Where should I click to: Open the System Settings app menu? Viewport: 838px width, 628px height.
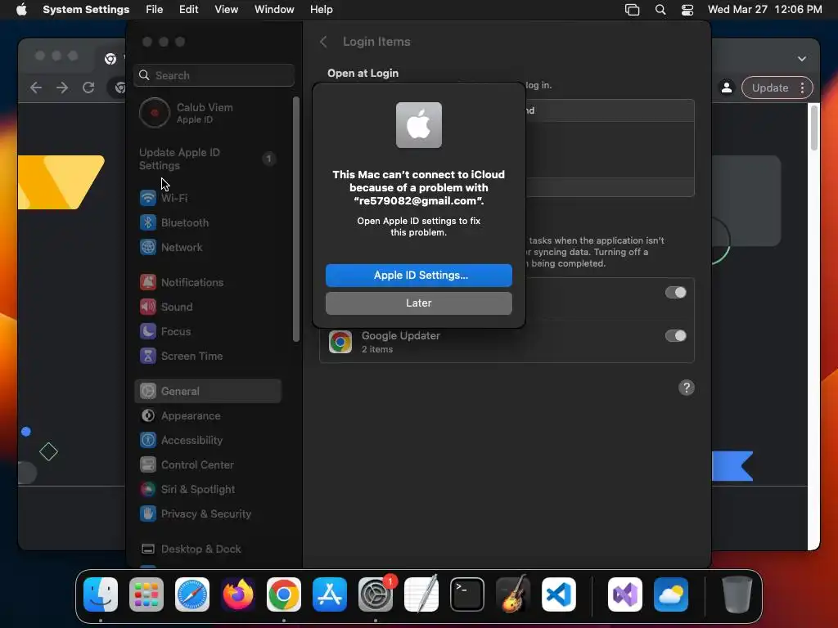point(86,9)
